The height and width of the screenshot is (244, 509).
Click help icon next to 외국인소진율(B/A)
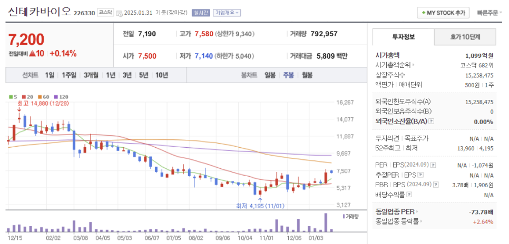tap(431, 121)
